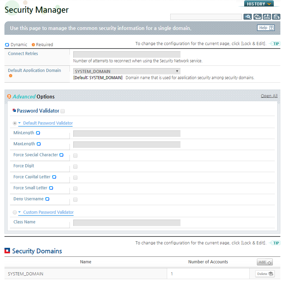Click the Open All link
Screen dimensions: 281x285
pyautogui.click(x=269, y=96)
